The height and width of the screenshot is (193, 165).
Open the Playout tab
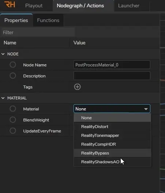pyautogui.click(x=34, y=6)
